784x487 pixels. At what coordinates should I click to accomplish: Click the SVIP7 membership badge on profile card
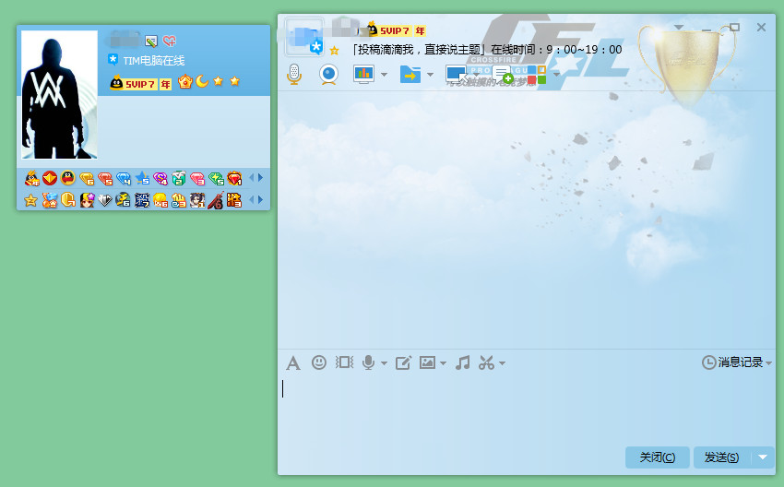click(140, 83)
